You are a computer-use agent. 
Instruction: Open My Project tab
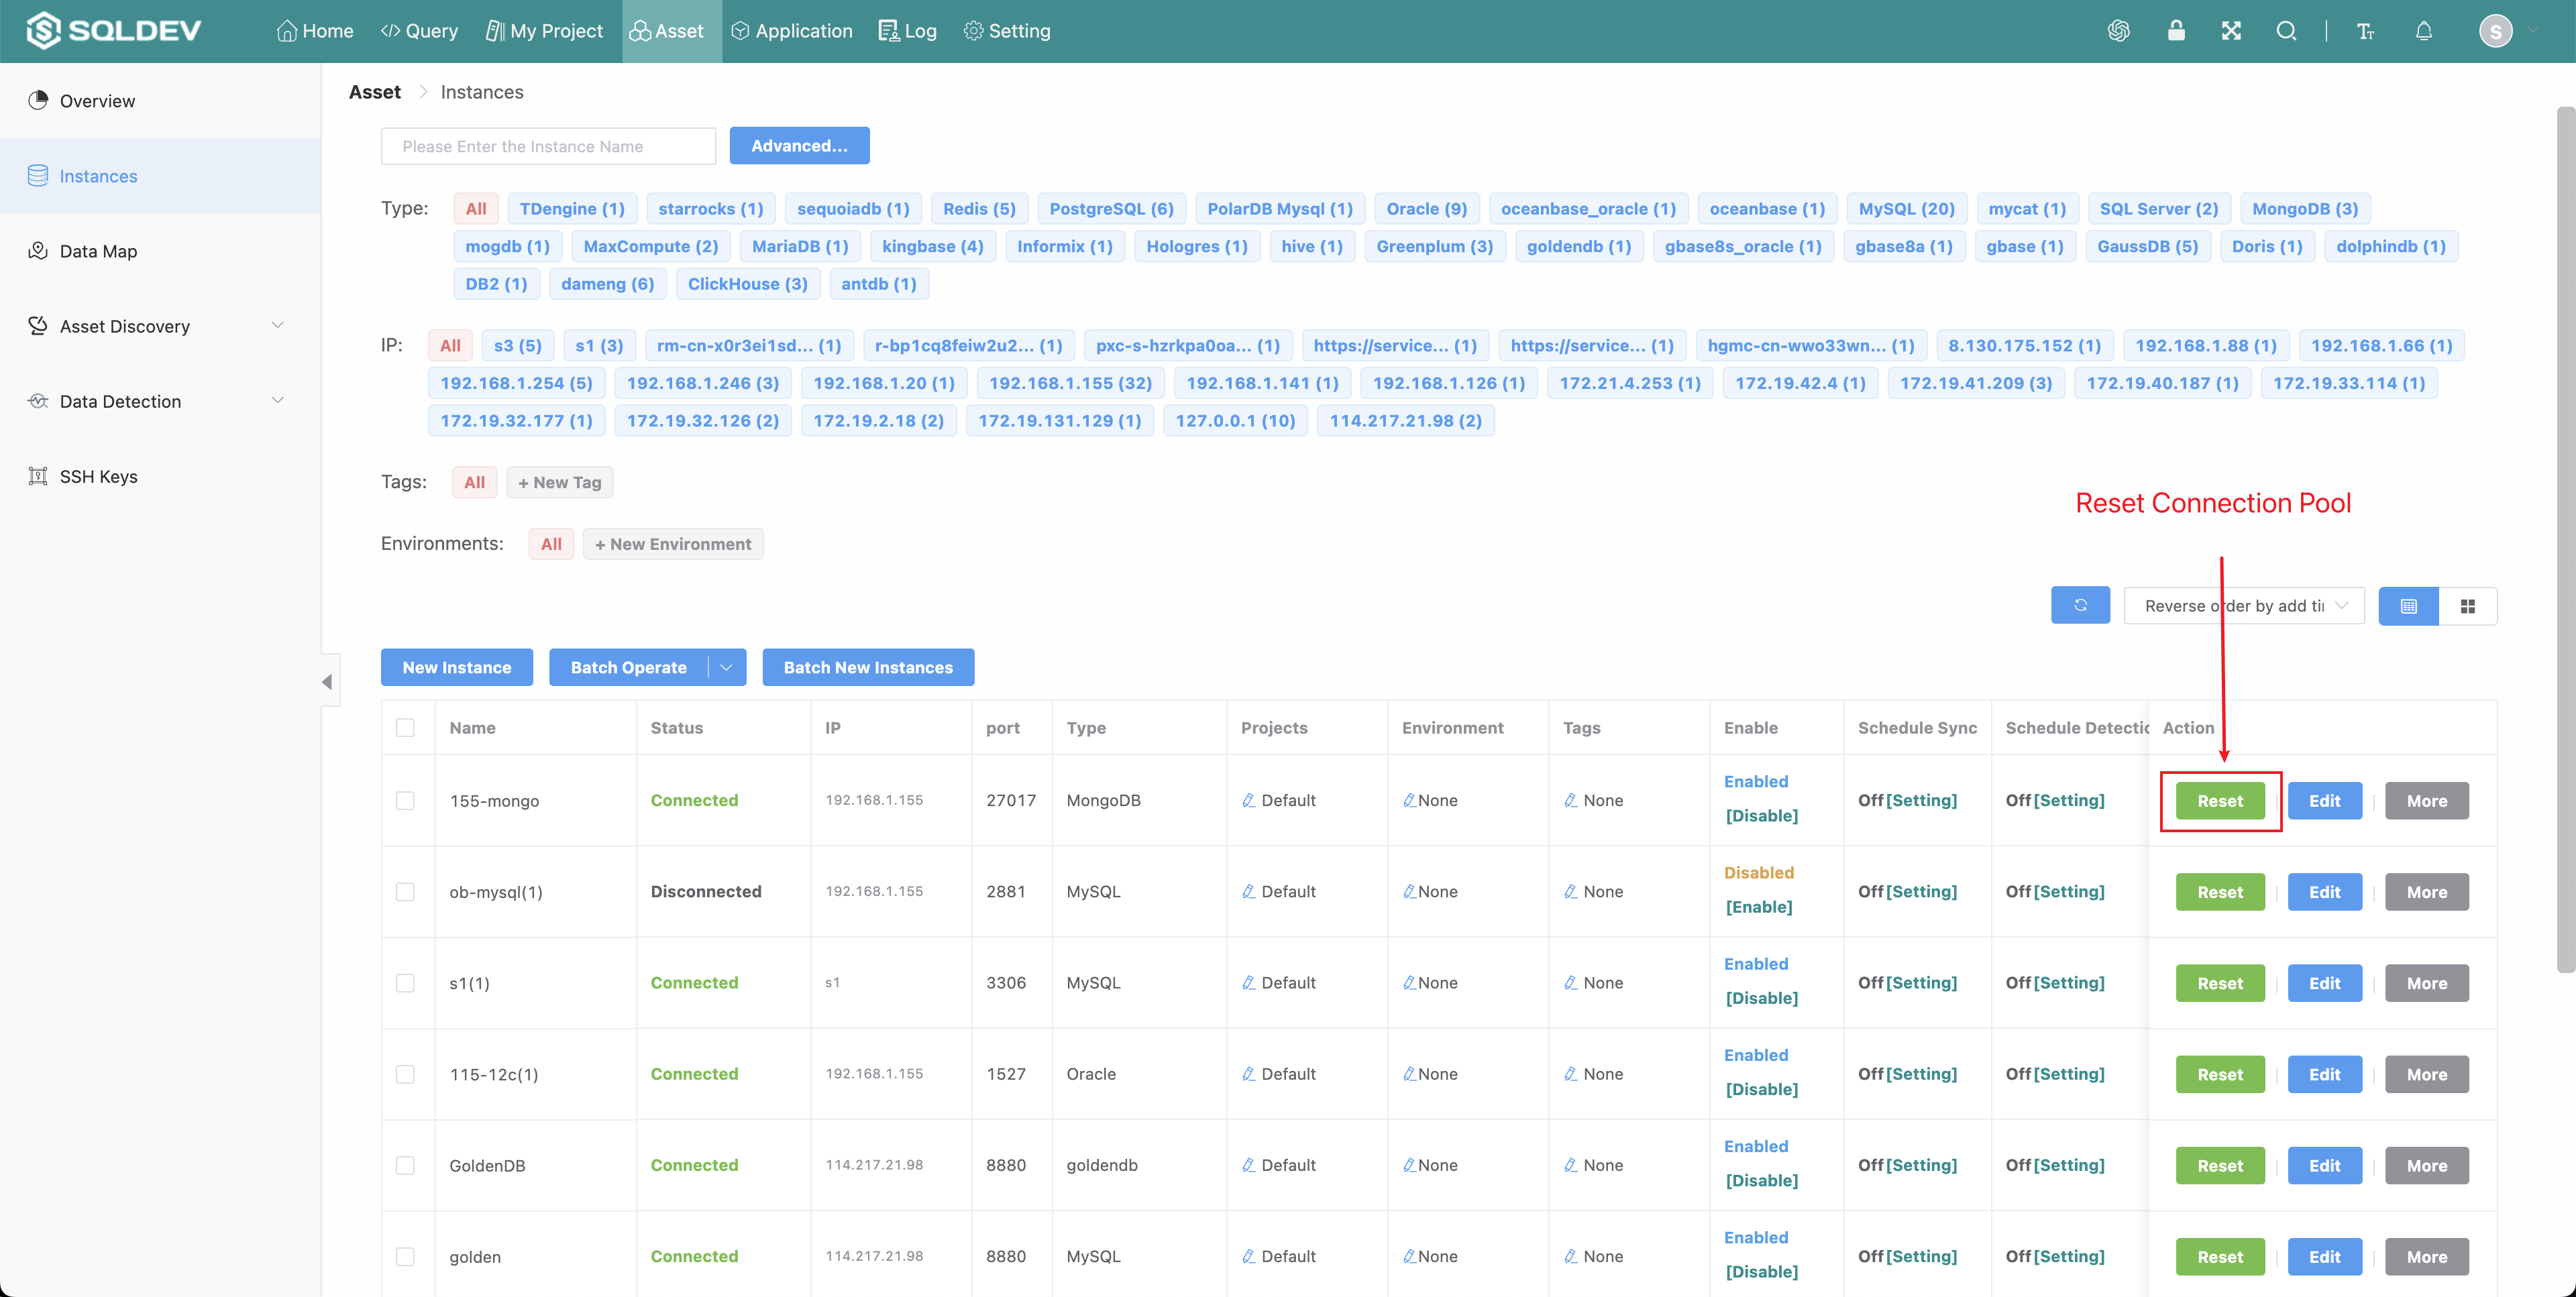tap(544, 31)
